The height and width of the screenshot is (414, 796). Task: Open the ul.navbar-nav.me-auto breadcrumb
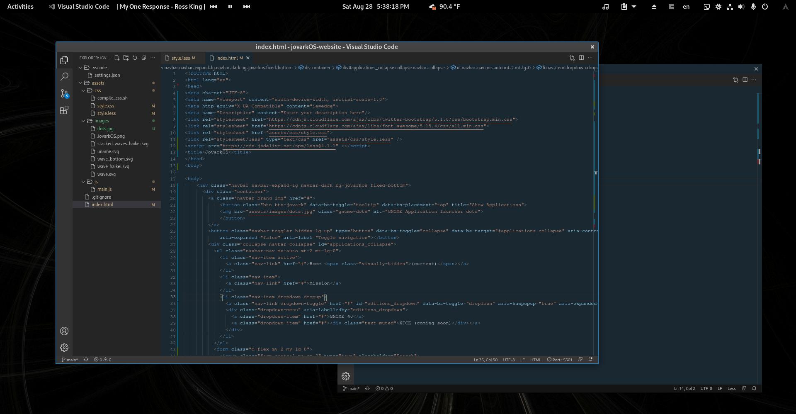point(490,68)
